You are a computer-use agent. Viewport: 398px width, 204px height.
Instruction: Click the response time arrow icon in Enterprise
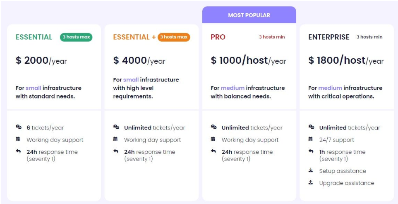311,151
